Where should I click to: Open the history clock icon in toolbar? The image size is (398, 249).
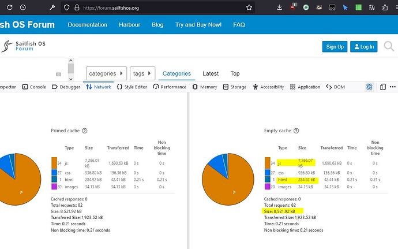tap(23, 8)
